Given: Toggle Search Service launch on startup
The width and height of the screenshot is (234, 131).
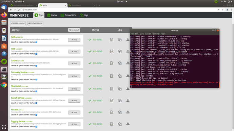Looking at the screenshot, I should pyautogui.click(x=36, y=103).
